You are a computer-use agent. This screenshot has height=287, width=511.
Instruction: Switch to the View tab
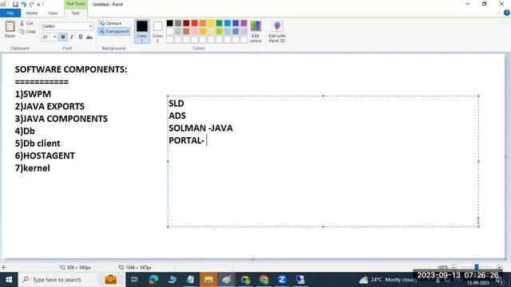[x=53, y=13]
